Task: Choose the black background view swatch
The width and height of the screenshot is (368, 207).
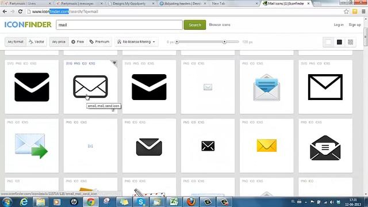Action: coord(339,42)
